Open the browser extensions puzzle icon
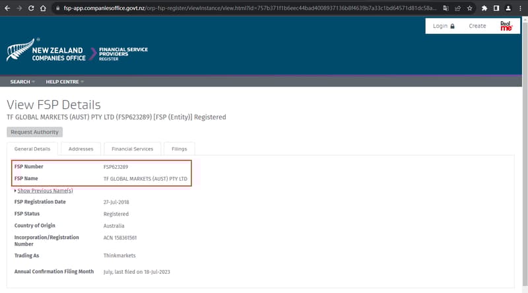528x293 pixels. pos(485,9)
